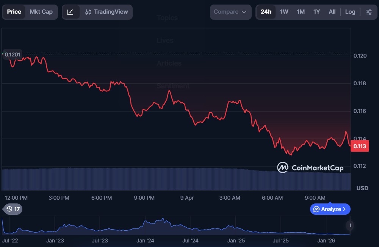This screenshot has width=379, height=247.
Task: Show the 1Y time range
Action: [316, 12]
